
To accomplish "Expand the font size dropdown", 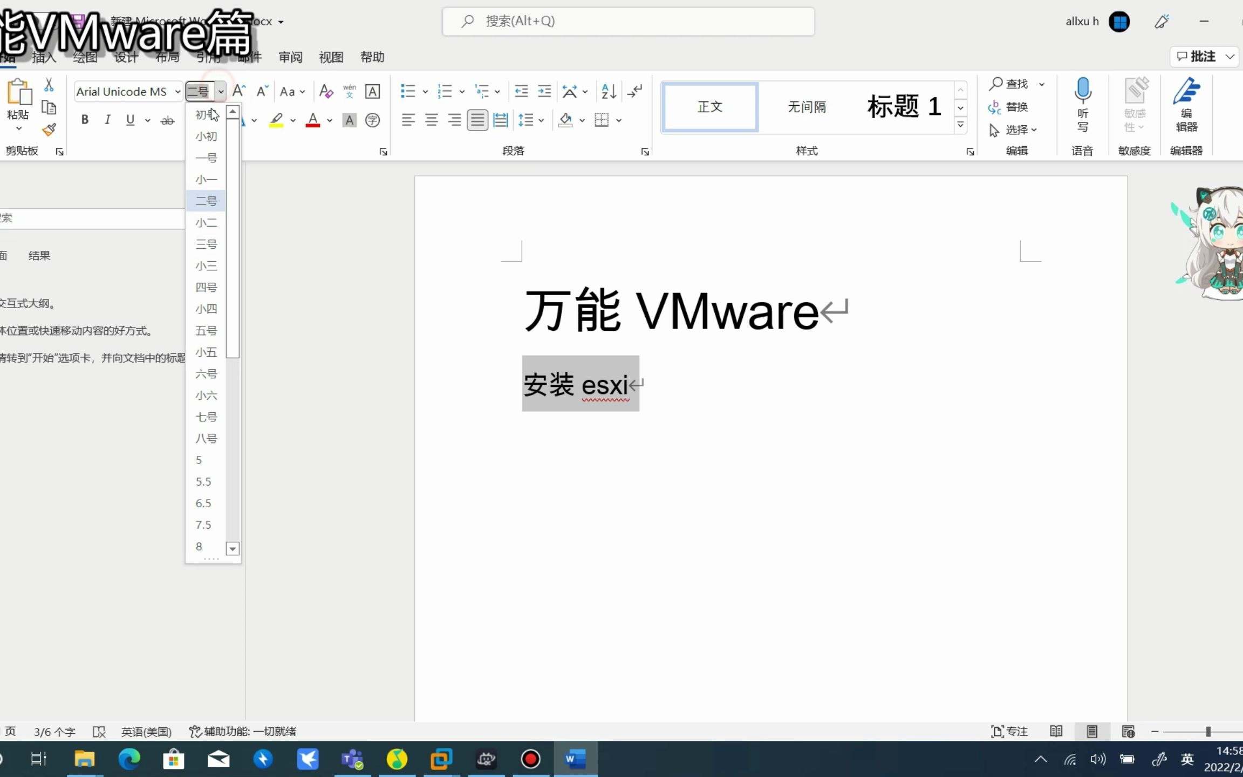I will click(221, 91).
